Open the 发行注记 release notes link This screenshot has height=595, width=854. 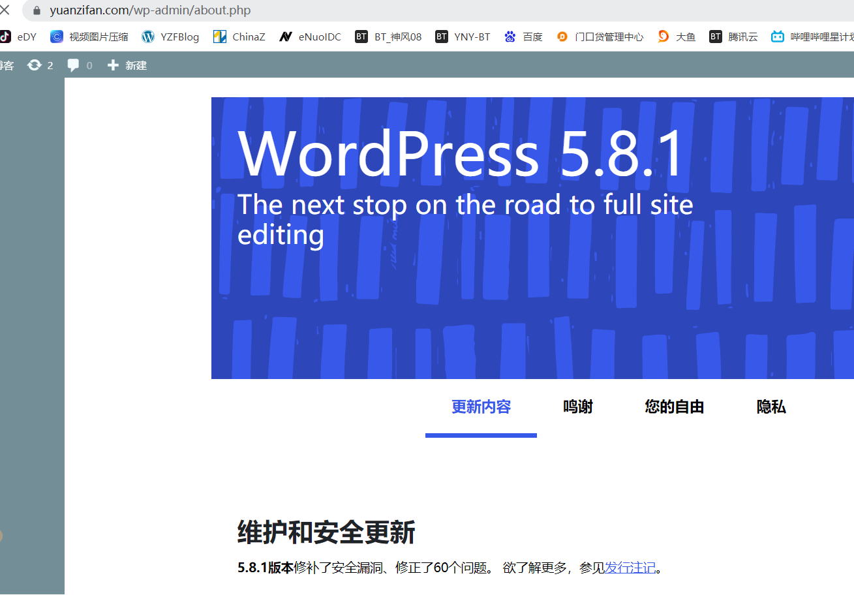pyautogui.click(x=630, y=568)
